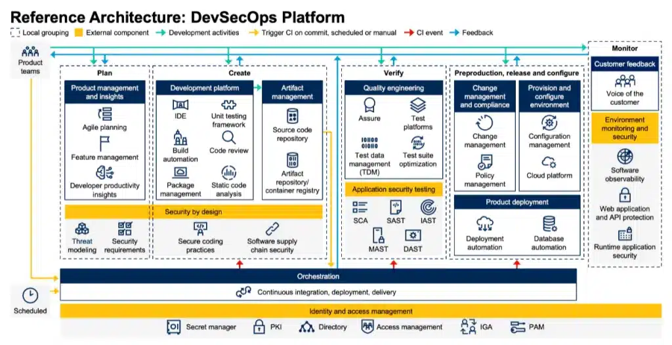Select the Threat modeling cubes icon
The width and height of the screenshot is (672, 345).
point(82,229)
